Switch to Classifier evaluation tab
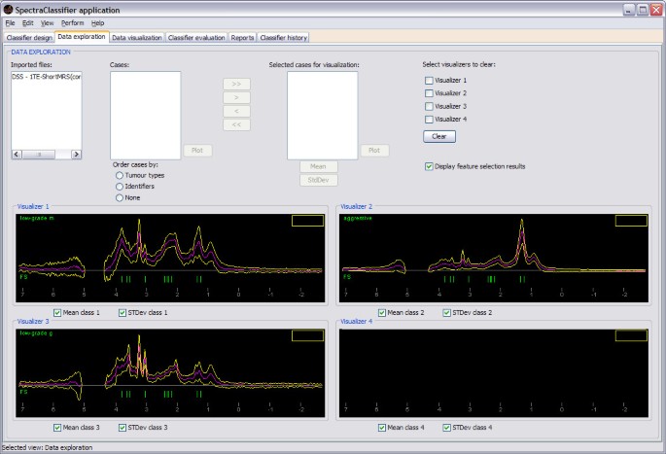The height and width of the screenshot is (454, 666). tap(195, 37)
